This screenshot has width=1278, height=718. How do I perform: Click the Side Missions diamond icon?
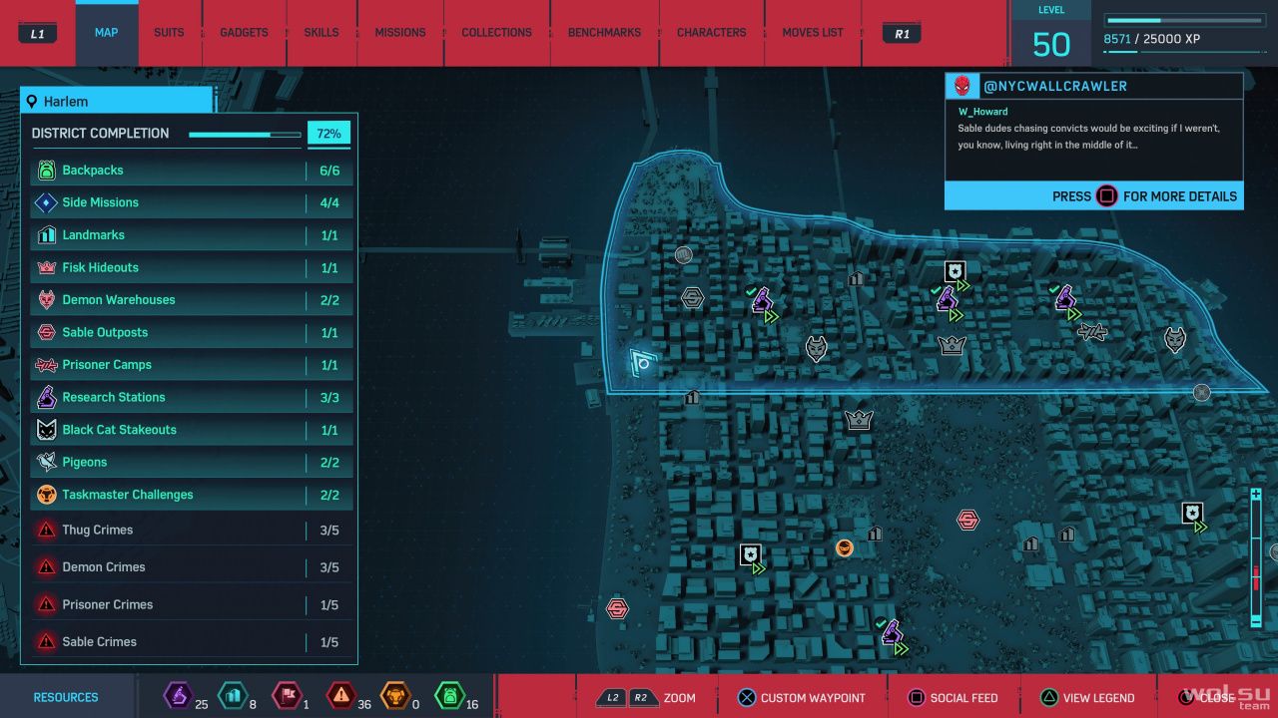tap(46, 203)
